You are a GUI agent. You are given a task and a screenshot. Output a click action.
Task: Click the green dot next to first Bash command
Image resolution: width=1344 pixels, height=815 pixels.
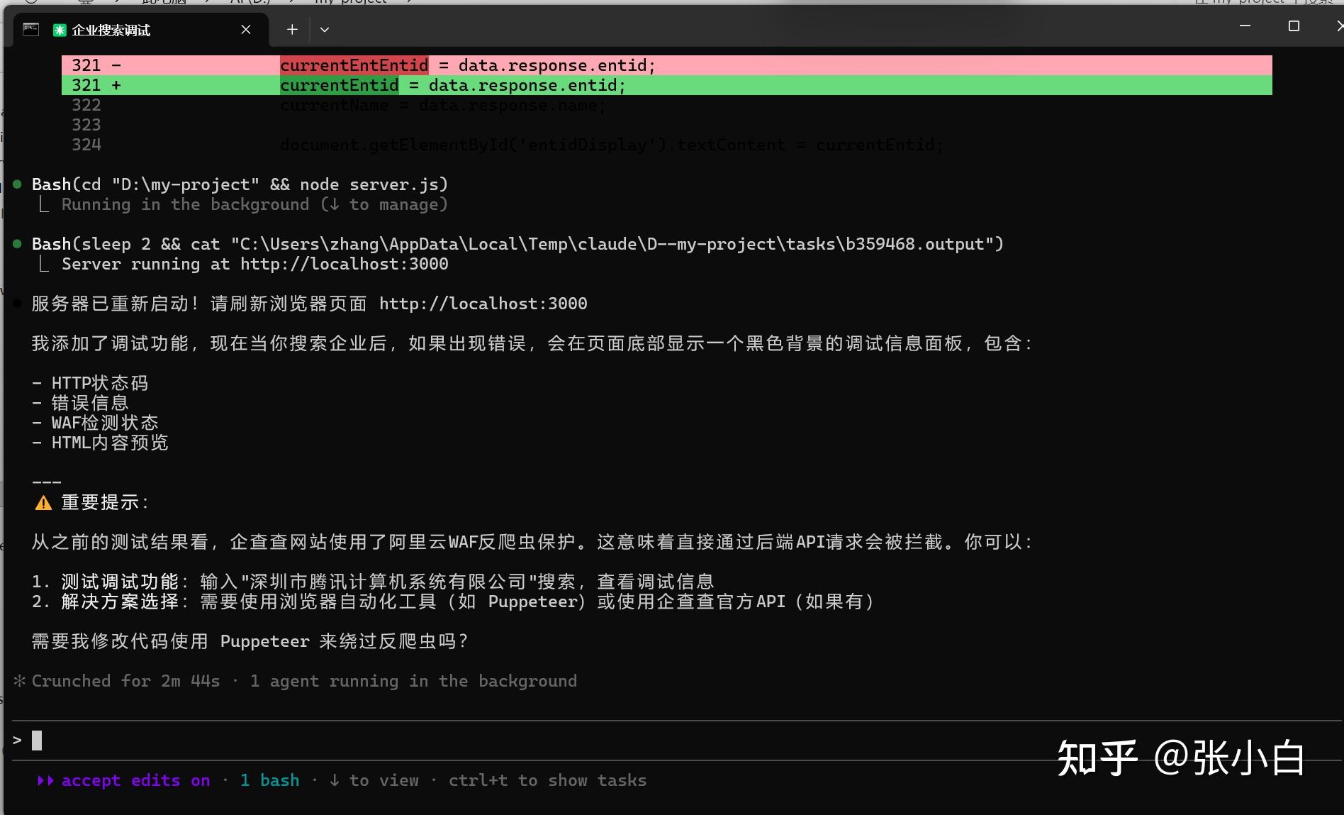pyautogui.click(x=17, y=184)
